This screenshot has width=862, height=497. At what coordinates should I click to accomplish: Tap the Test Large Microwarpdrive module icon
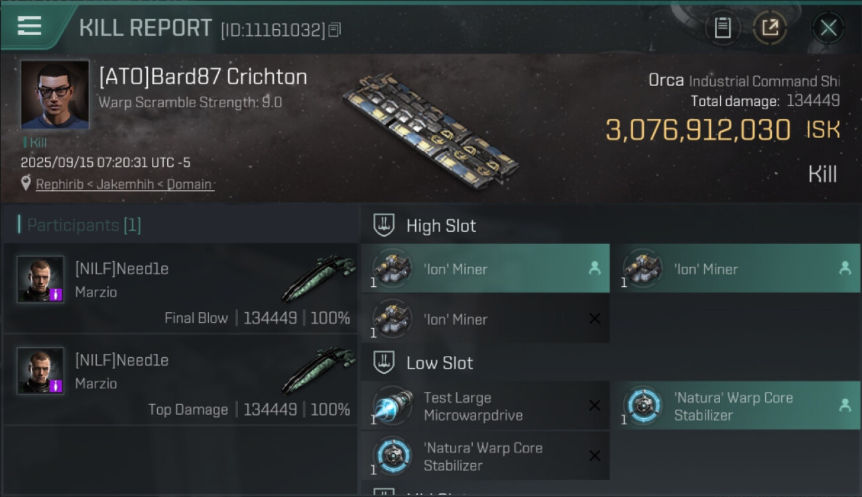click(x=393, y=406)
